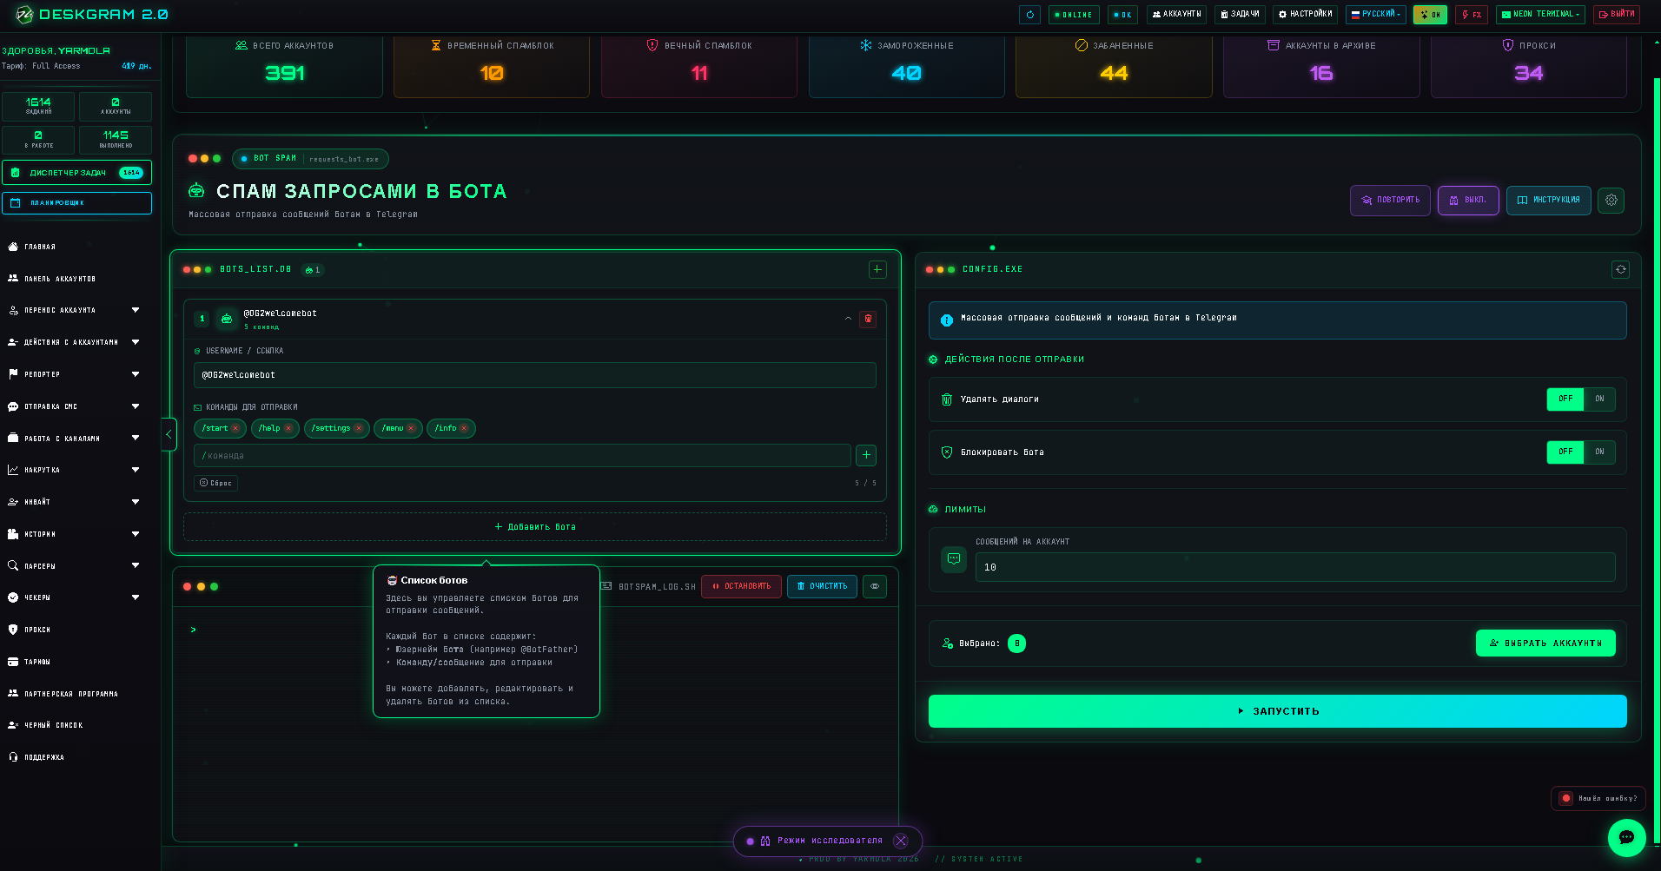The height and width of the screenshot is (871, 1661).
Task: Open Аккаунты from the top bar
Action: [1176, 15]
